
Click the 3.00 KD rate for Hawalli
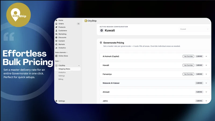(x=199, y=65)
